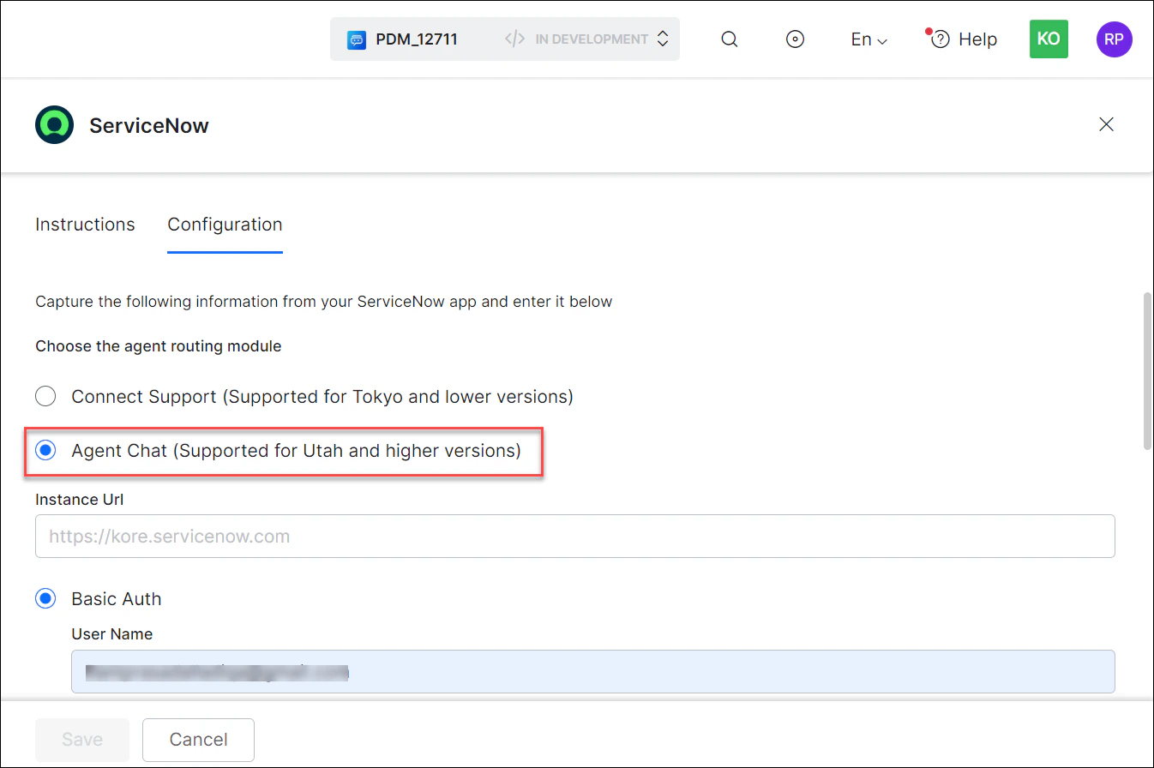Dismiss the ServiceNow configuration panel
Image resolution: width=1154 pixels, height=768 pixels.
[1106, 124]
